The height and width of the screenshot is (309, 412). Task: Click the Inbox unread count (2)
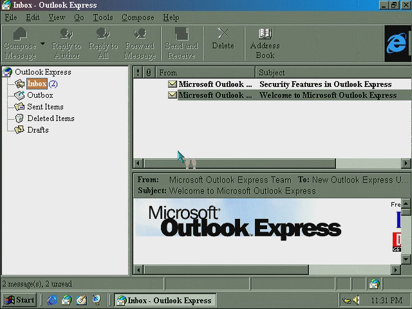[53, 84]
